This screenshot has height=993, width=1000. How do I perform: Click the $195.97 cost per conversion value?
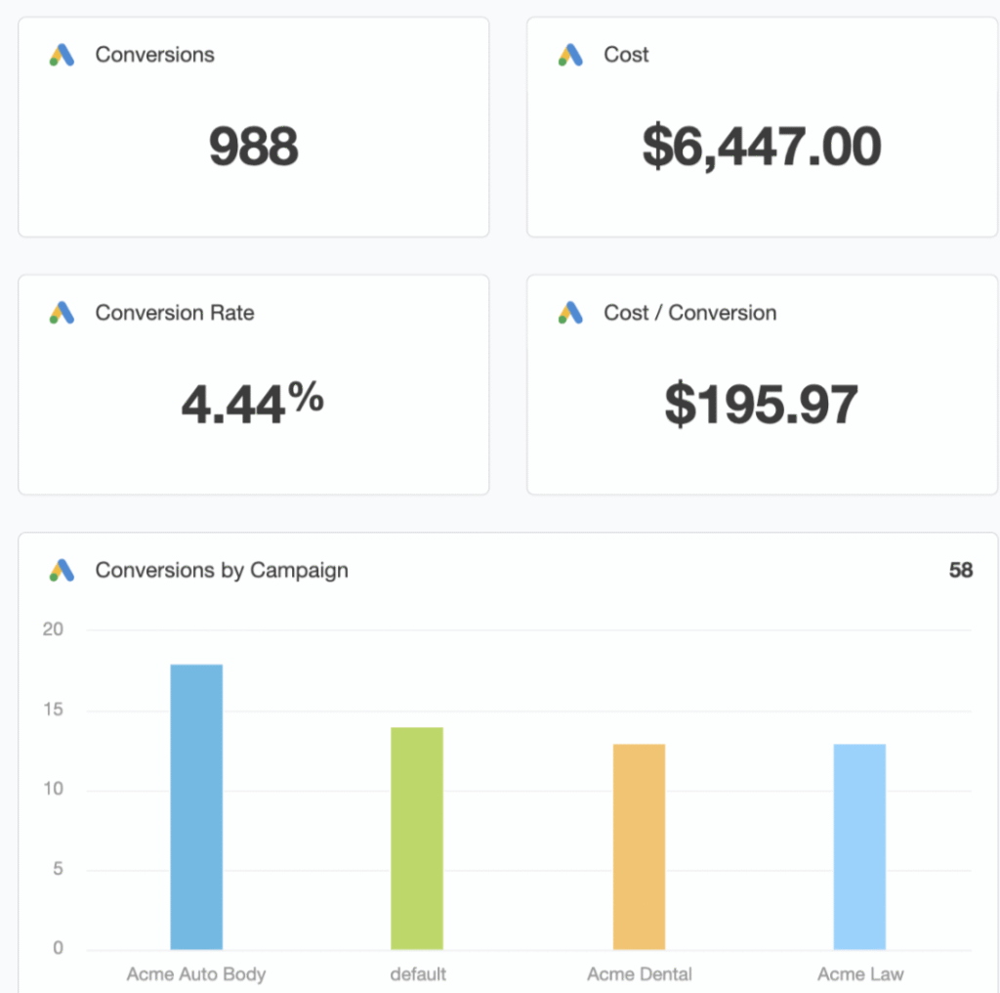[762, 404]
